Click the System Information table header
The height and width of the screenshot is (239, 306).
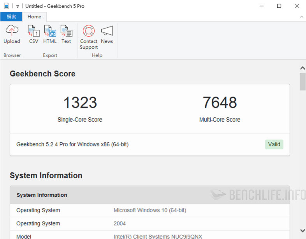tap(150, 195)
